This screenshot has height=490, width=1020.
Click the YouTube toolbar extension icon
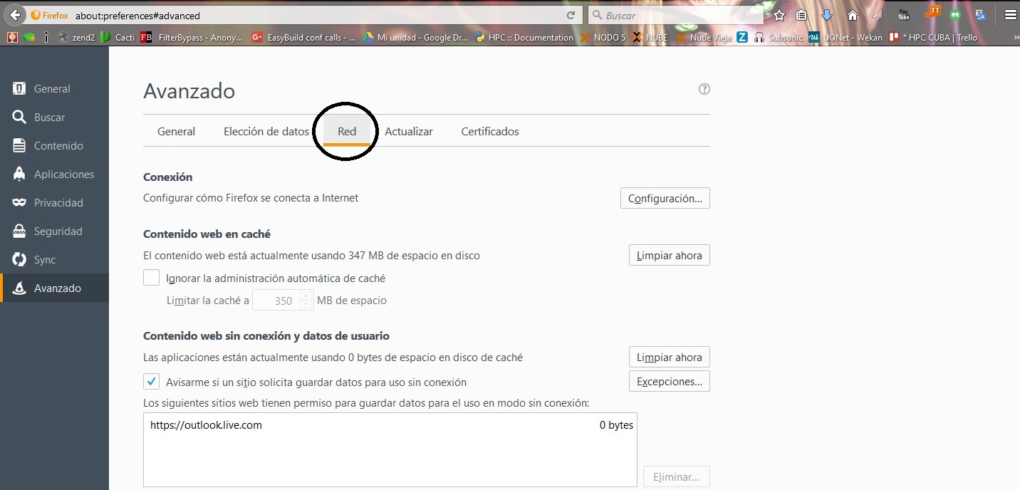904,15
